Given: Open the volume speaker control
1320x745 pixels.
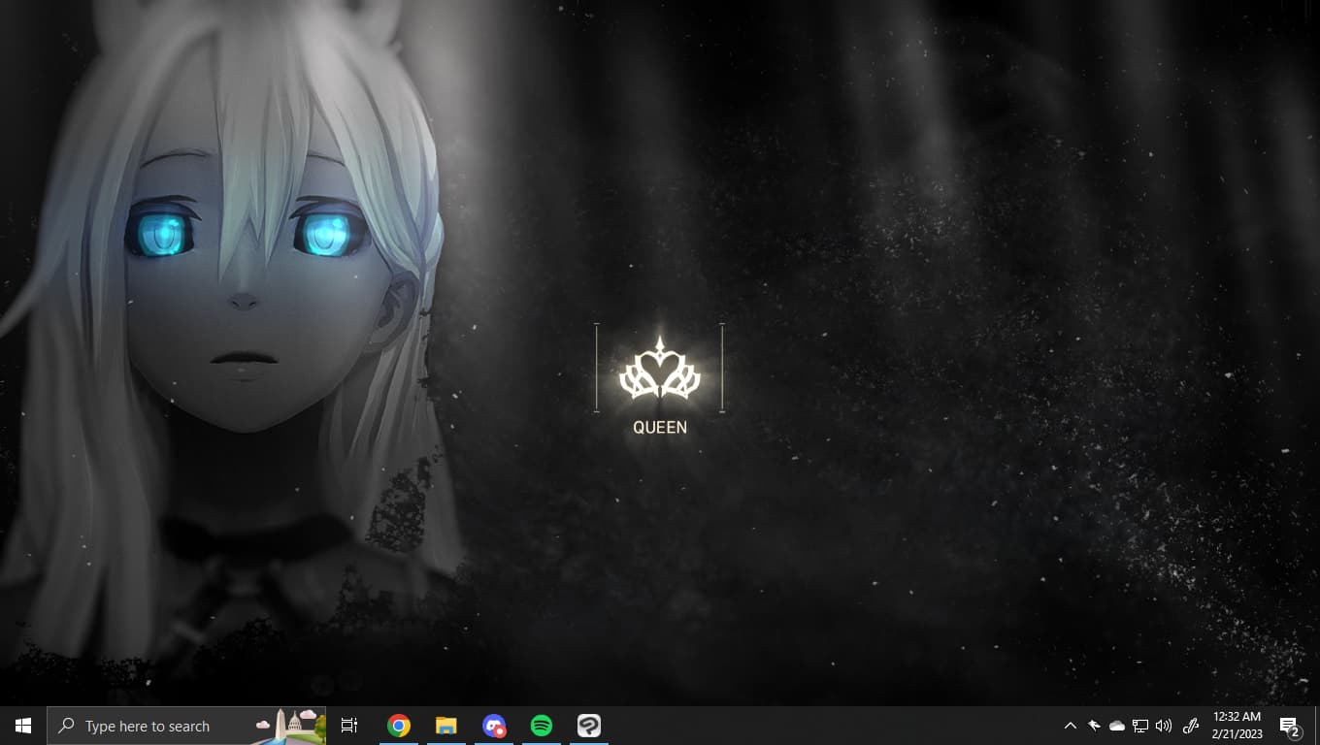Looking at the screenshot, I should tap(1164, 726).
